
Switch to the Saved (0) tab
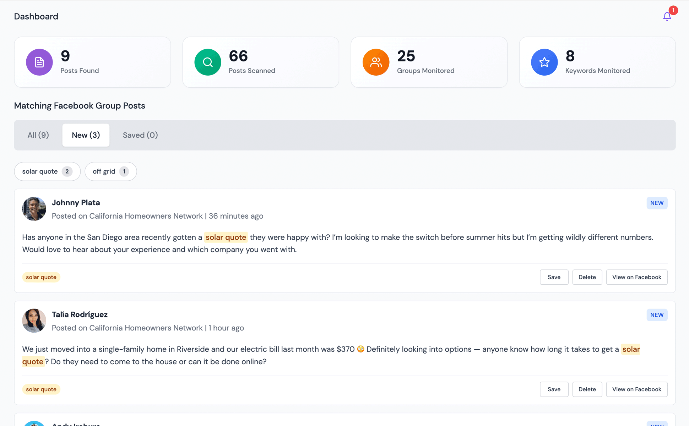coord(140,135)
